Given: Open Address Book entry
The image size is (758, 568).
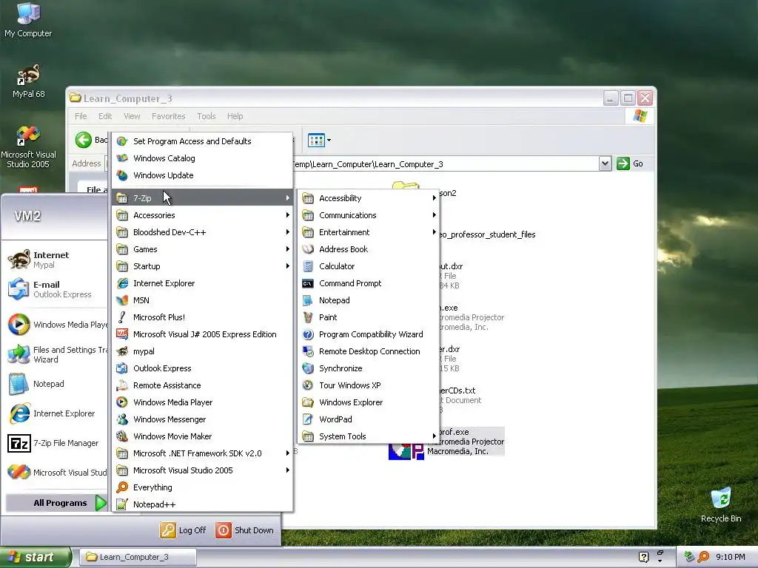Looking at the screenshot, I should 369,249.
